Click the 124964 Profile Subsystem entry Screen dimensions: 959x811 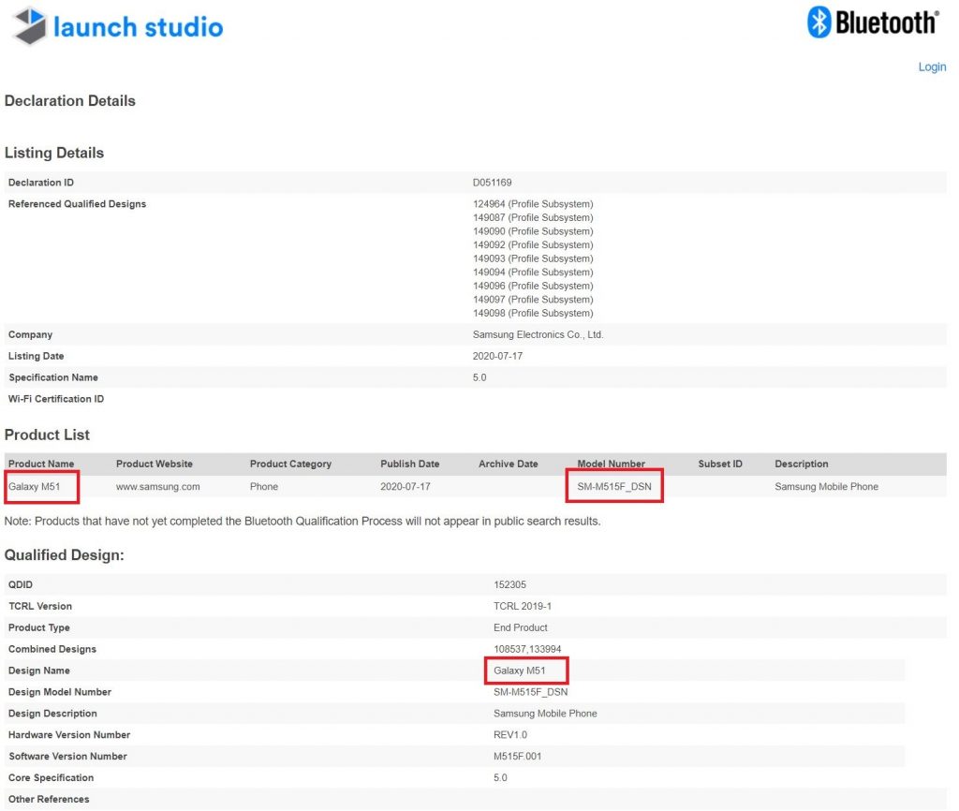[x=535, y=203]
